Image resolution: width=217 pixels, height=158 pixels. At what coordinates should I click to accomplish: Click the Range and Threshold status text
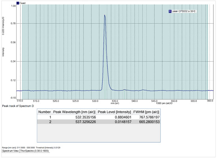(x=31, y=148)
